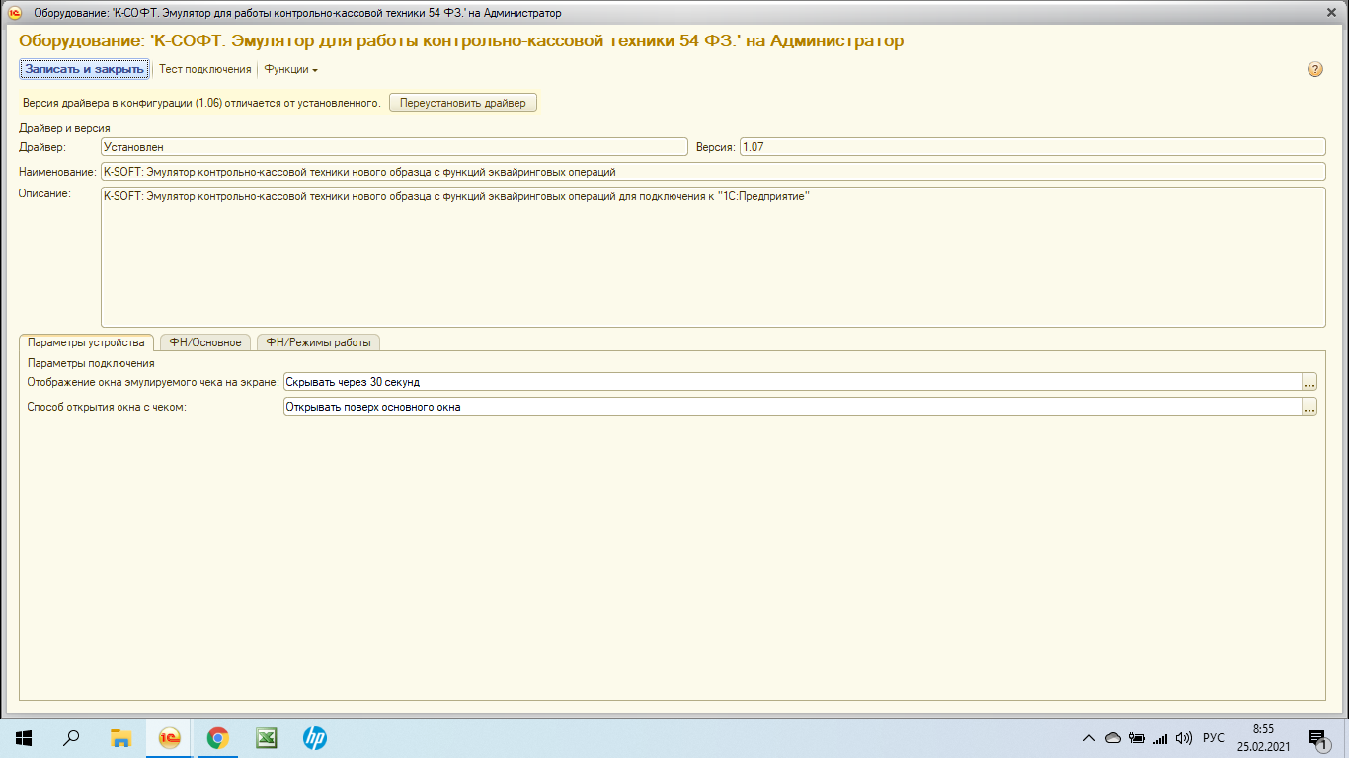This screenshot has width=1349, height=758.
Task: Expand the Функции dropdown menu
Action: [x=290, y=69]
